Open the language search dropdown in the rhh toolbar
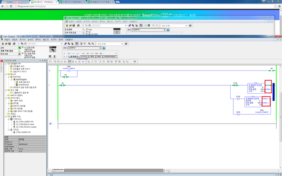282x176 pixels. [x=122, y=44]
